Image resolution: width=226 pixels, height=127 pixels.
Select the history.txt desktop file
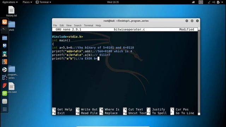point(11,11)
